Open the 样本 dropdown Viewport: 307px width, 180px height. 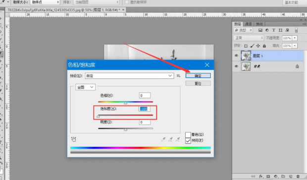pyautogui.click(x=96, y=2)
